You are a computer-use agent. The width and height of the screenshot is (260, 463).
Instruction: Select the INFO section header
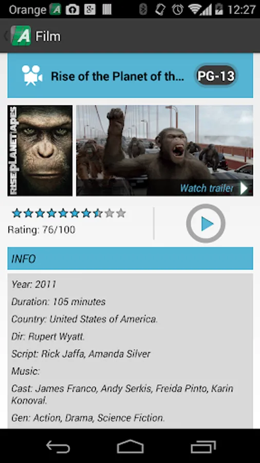click(130, 259)
